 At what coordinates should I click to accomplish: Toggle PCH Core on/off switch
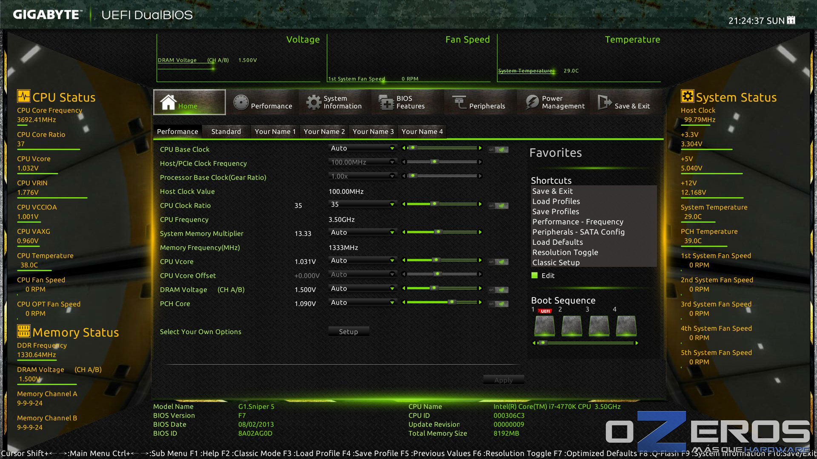click(498, 304)
